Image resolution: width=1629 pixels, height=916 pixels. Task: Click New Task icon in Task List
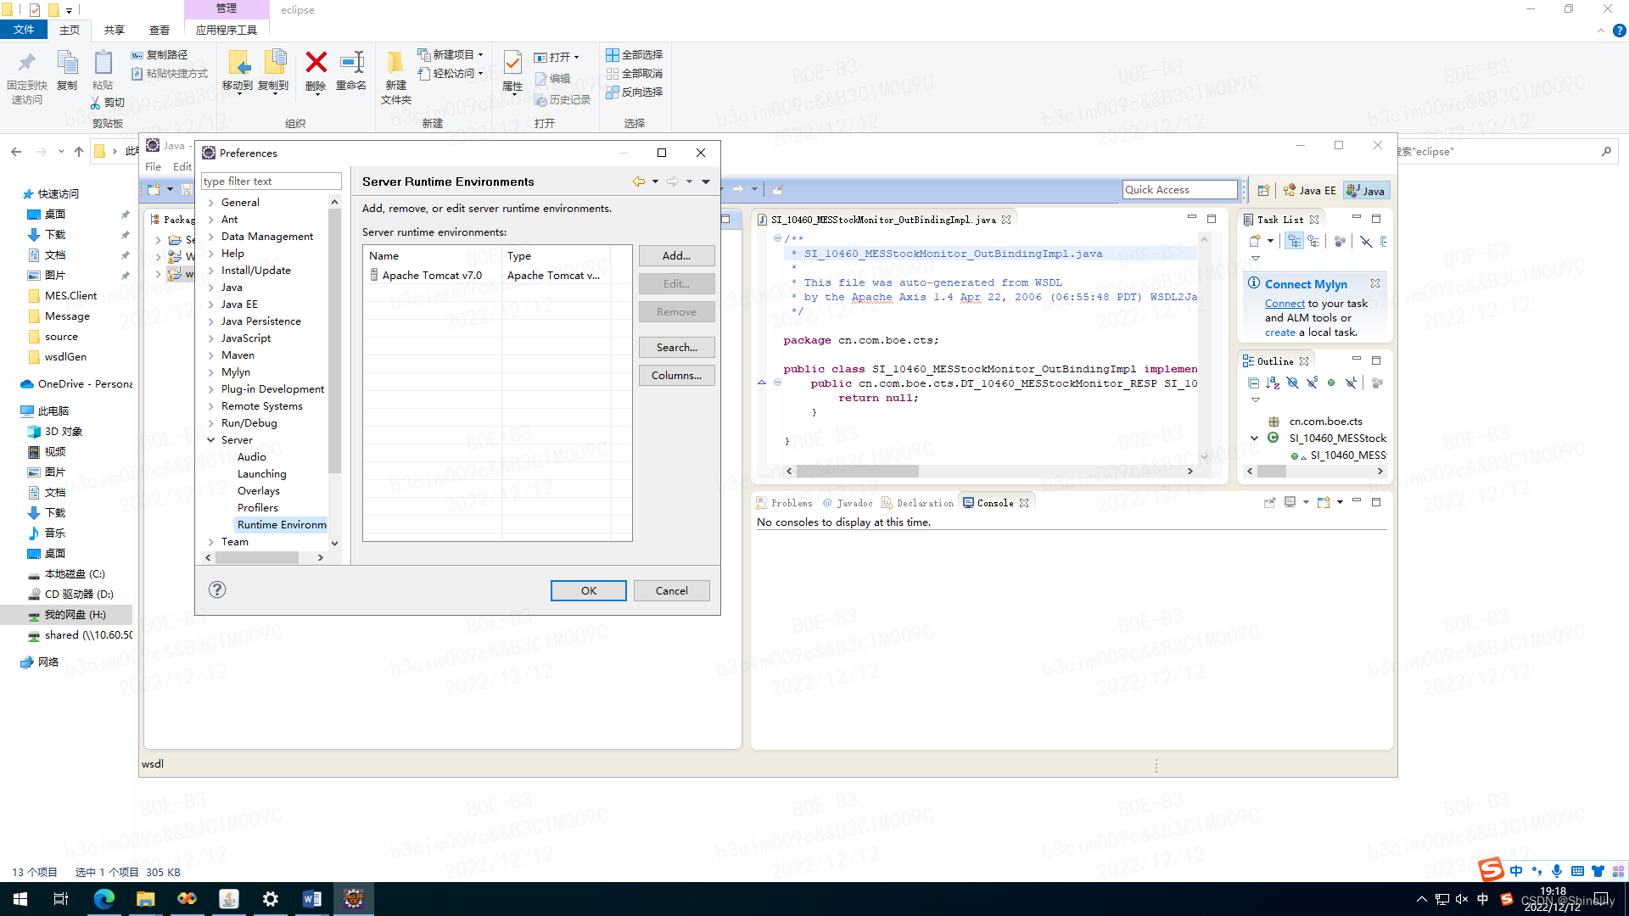pyautogui.click(x=1255, y=242)
